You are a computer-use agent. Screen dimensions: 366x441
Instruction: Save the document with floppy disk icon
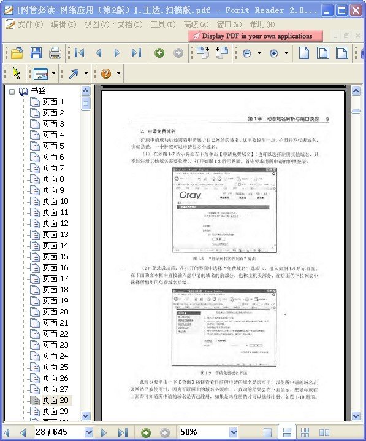point(36,53)
